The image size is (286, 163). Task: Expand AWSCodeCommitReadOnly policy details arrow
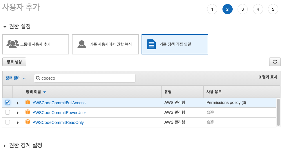tap(18, 122)
